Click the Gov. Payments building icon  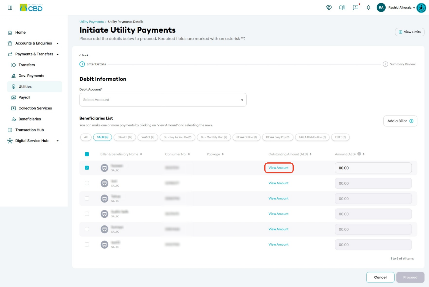(13, 76)
